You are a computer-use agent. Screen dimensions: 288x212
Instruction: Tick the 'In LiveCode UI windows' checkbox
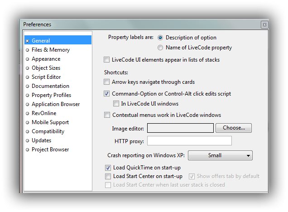pyautogui.click(x=116, y=104)
